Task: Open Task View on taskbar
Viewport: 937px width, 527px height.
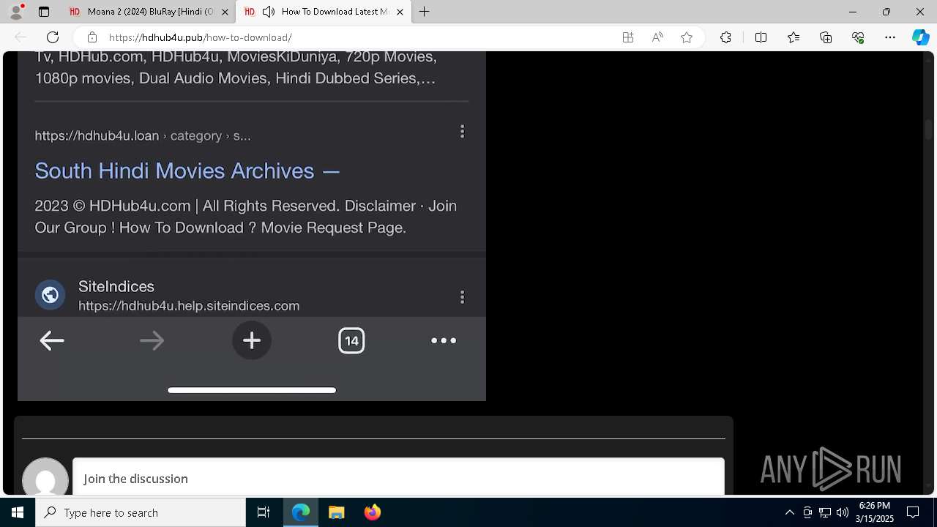Action: 264,512
